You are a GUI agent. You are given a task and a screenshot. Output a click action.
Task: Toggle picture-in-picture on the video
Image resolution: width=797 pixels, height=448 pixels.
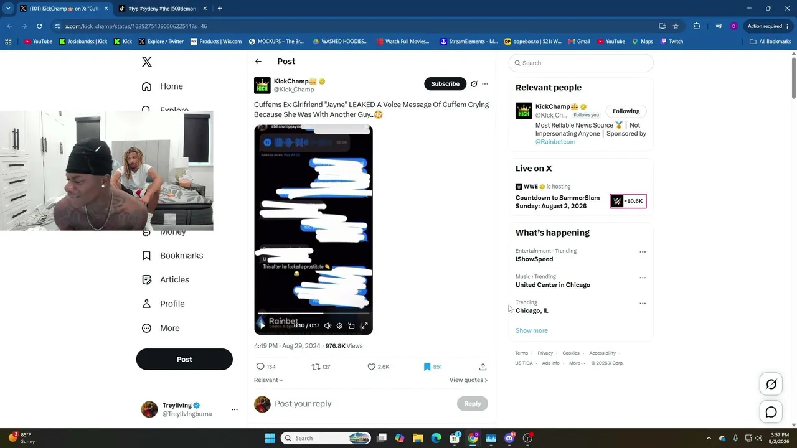[x=351, y=325]
